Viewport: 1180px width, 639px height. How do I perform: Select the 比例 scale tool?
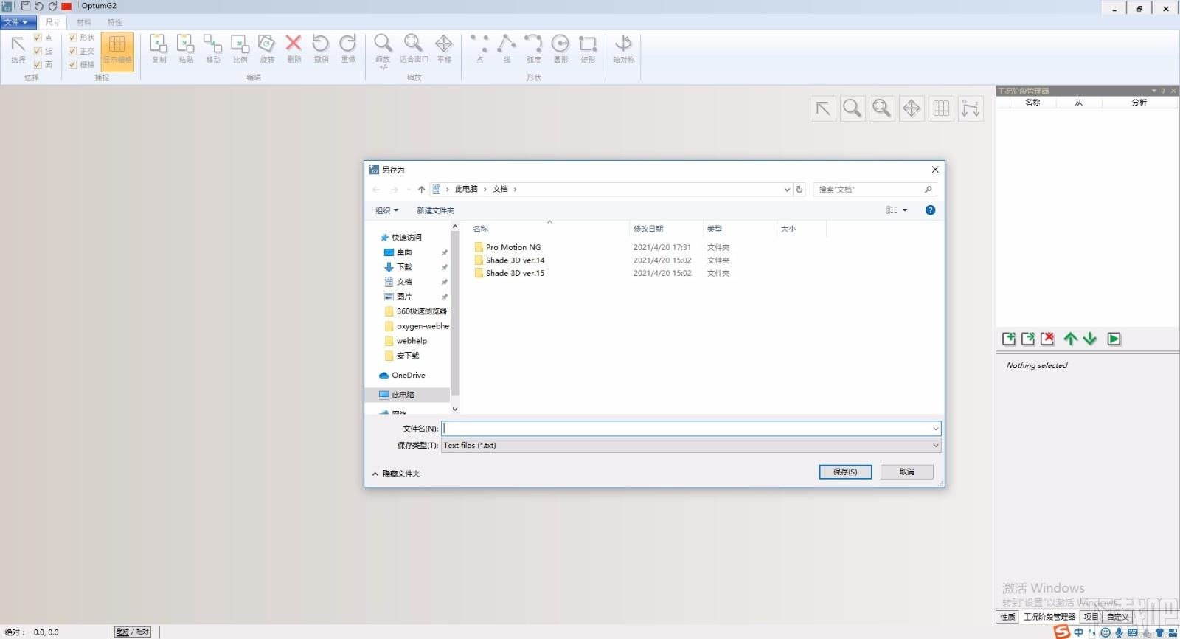(x=240, y=49)
